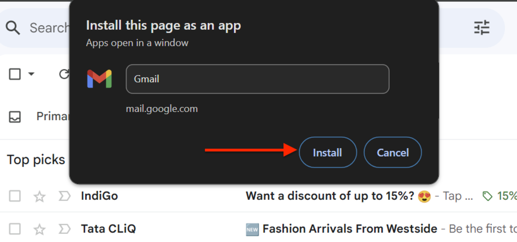The image size is (517, 242).
Task: Click the Top picks section header
Action: pos(36,159)
